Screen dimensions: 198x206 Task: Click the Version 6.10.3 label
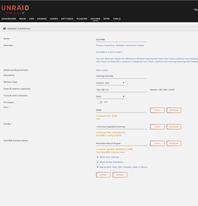click(13, 13)
